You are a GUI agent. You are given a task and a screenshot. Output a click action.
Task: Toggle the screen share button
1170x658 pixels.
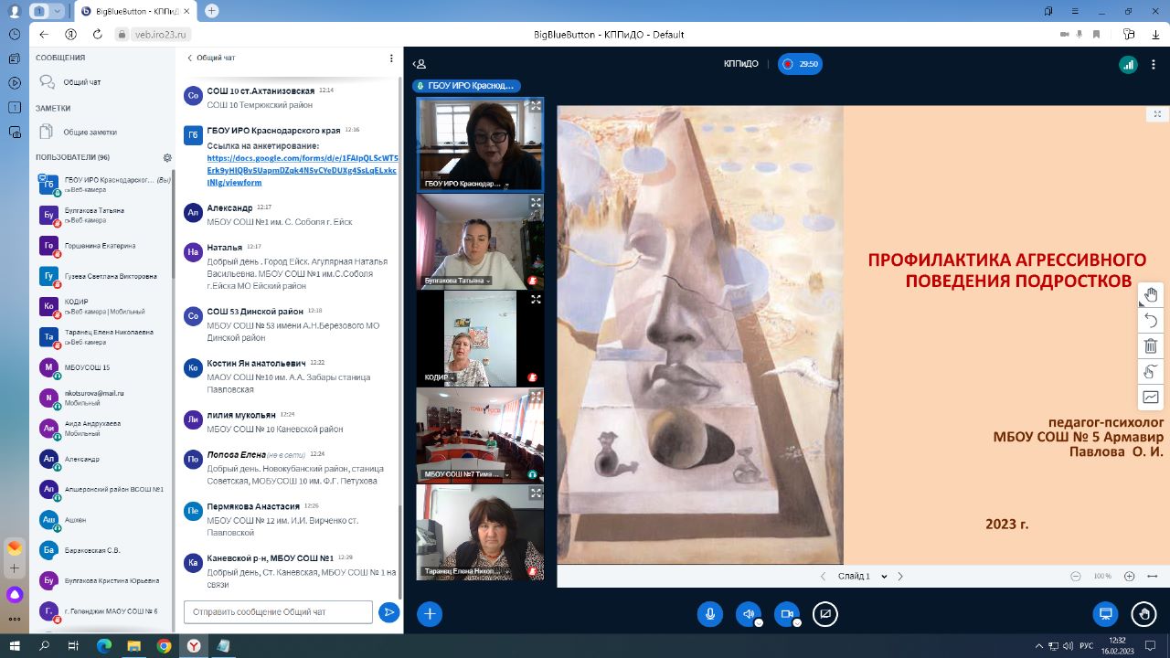(824, 614)
